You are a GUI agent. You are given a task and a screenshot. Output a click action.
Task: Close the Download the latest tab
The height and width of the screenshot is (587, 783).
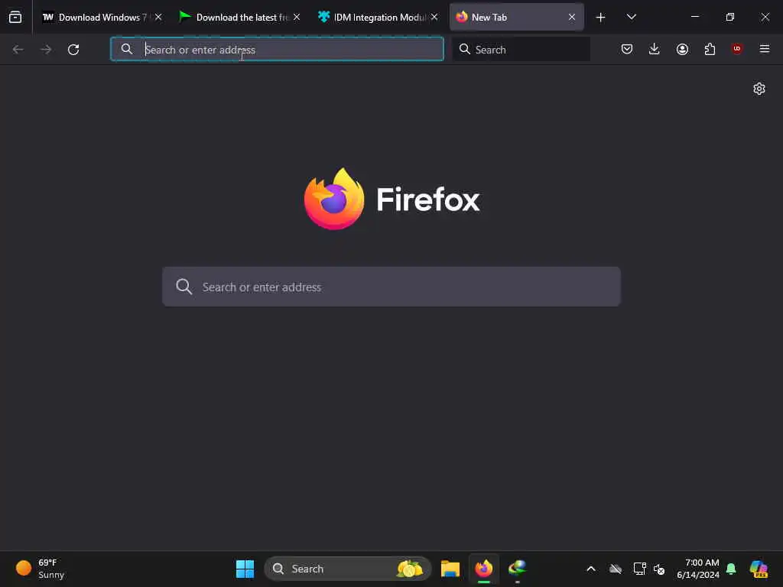297,17
